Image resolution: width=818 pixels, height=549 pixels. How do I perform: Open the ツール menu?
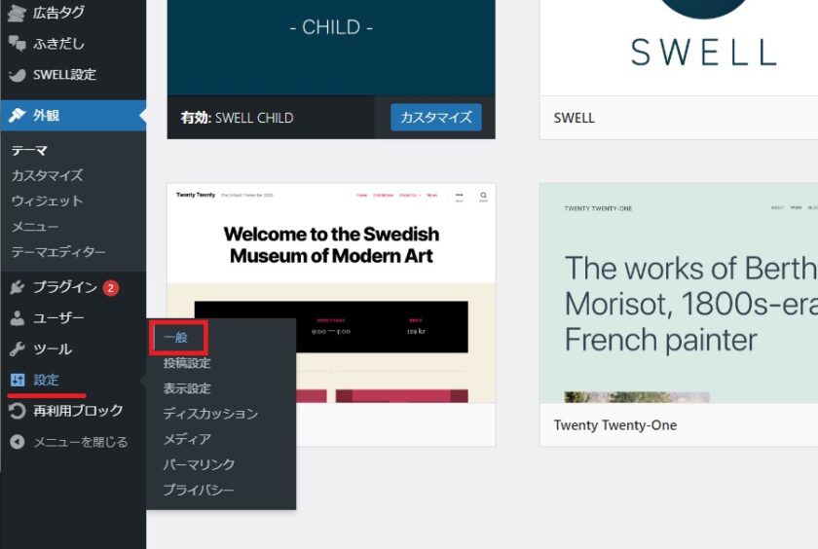[x=73, y=348]
